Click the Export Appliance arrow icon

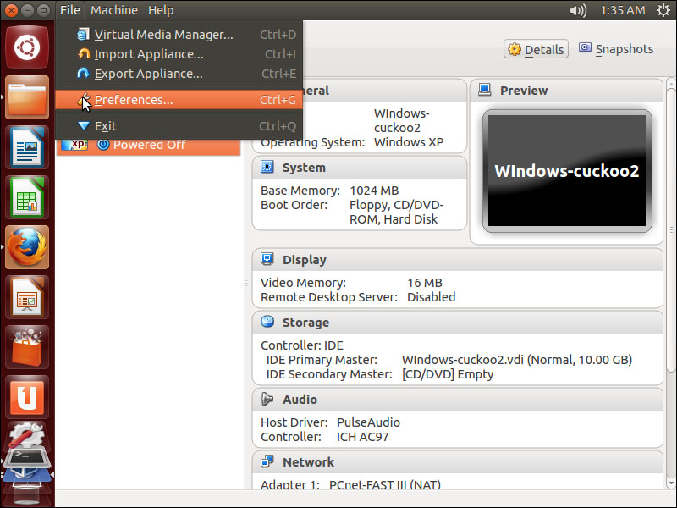click(83, 73)
